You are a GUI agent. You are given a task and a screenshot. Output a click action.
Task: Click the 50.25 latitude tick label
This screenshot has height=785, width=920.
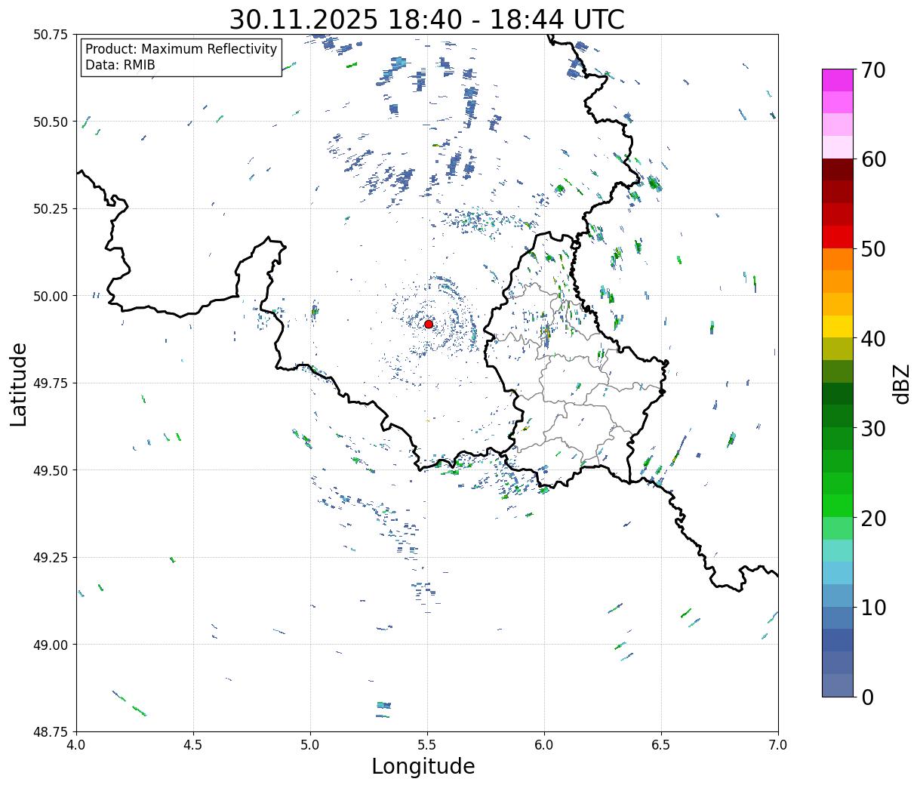click(x=50, y=209)
